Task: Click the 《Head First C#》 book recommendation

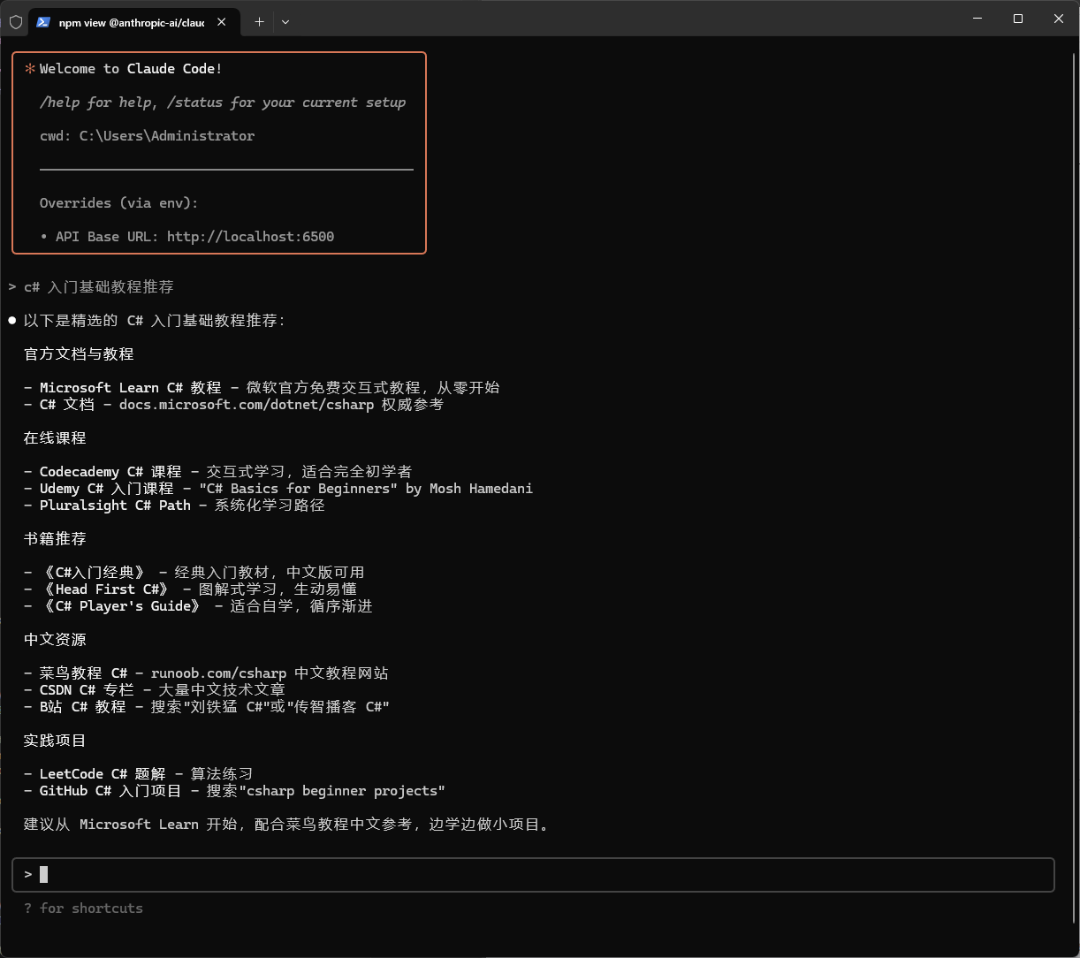Action: click(x=106, y=589)
